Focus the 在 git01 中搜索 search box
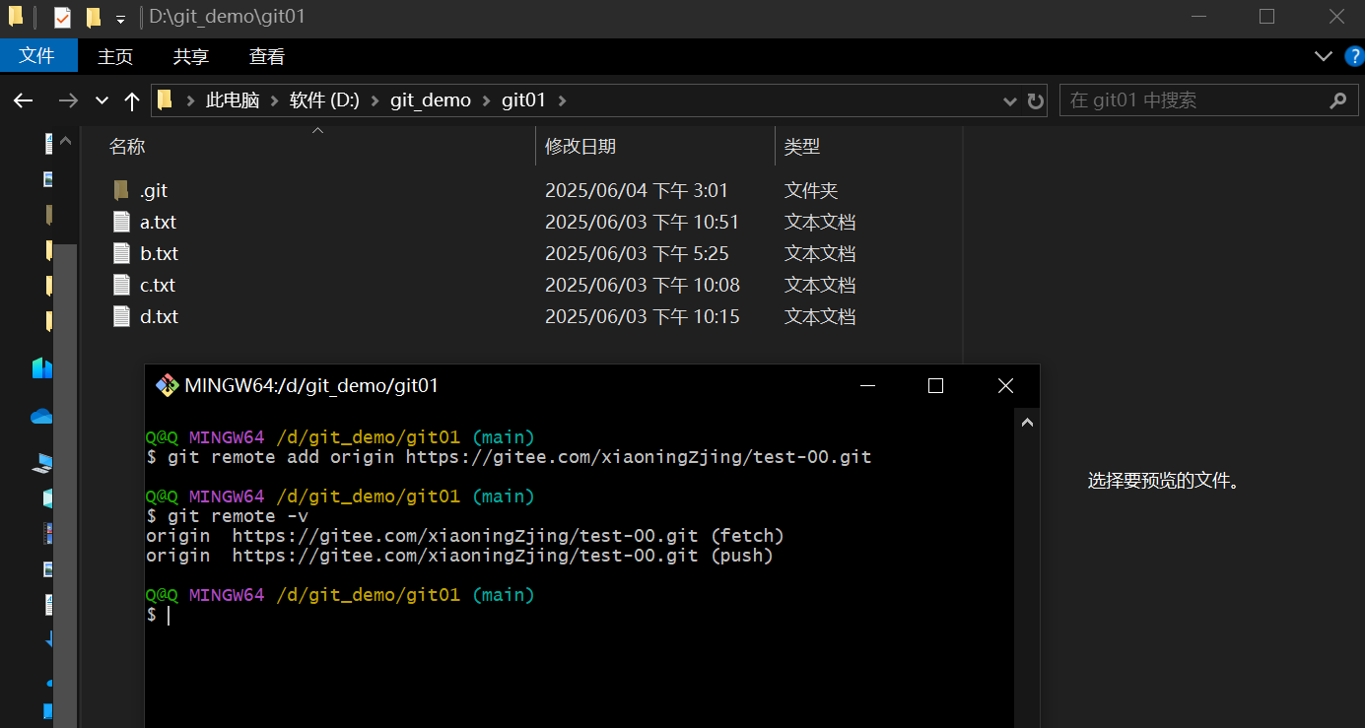 click(x=1207, y=100)
